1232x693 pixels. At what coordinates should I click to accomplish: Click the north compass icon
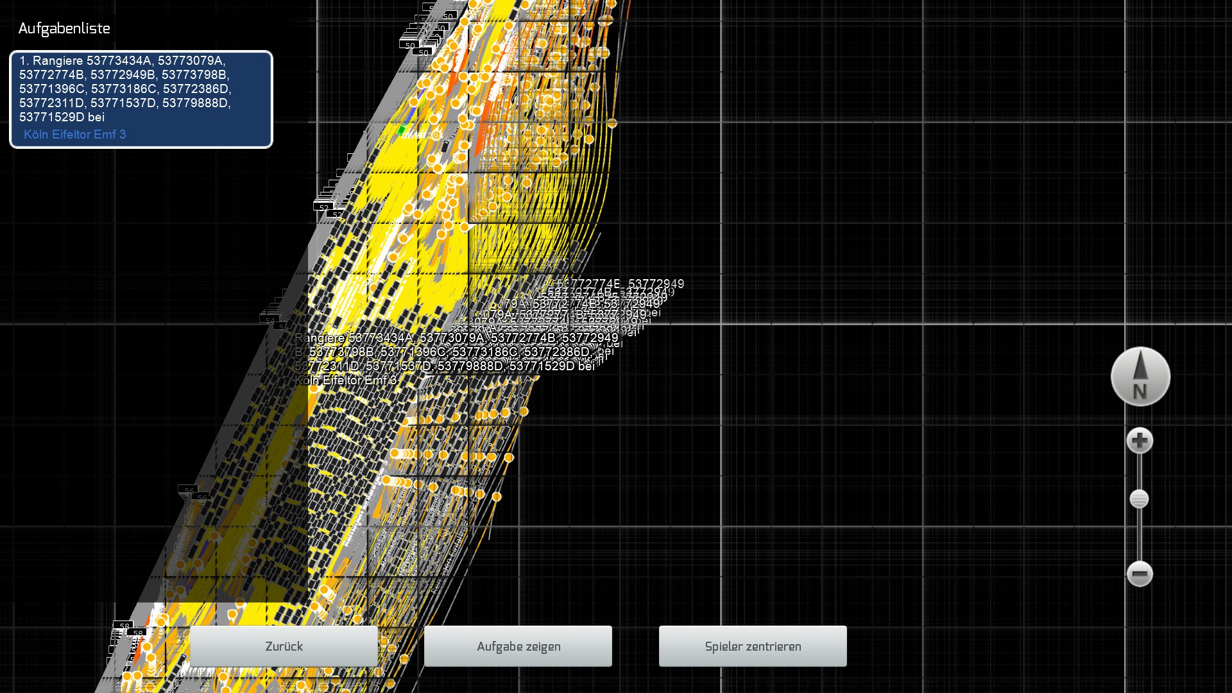(x=1140, y=377)
